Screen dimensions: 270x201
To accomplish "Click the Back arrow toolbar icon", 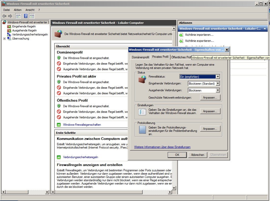I will tap(4, 16).
